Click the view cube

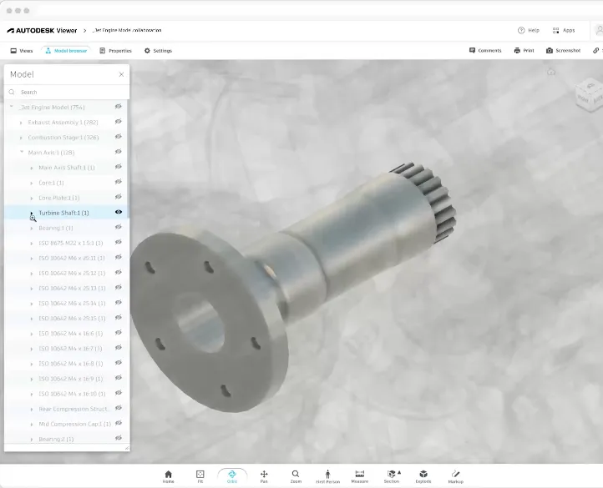(x=590, y=95)
